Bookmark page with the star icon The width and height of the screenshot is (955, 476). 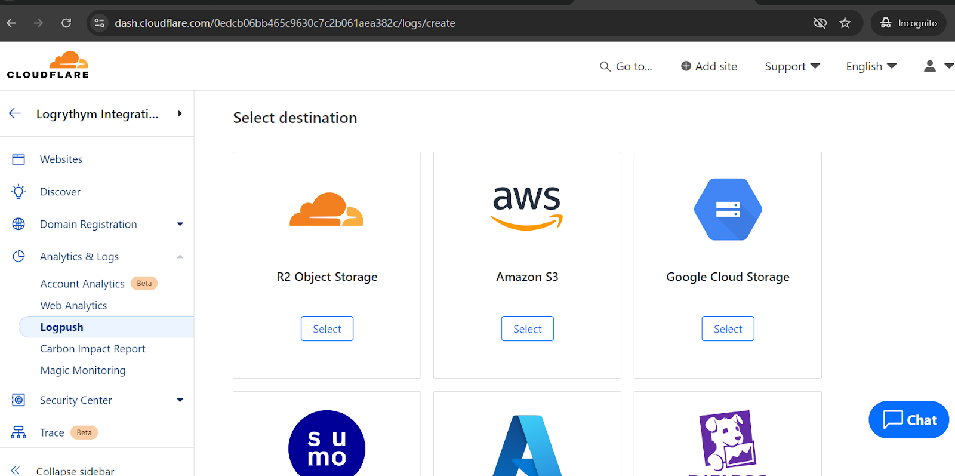point(845,23)
